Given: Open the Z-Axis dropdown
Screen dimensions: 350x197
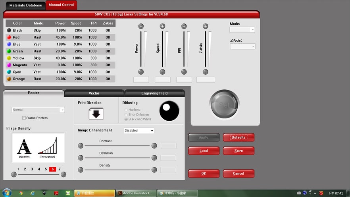Looking at the screenshot, I should 242,46.
